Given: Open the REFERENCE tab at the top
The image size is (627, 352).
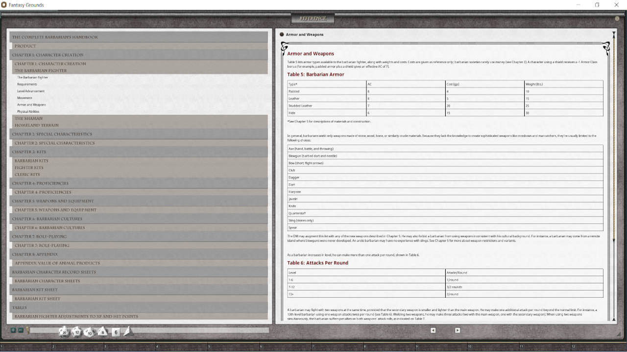Looking at the screenshot, I should point(313,18).
